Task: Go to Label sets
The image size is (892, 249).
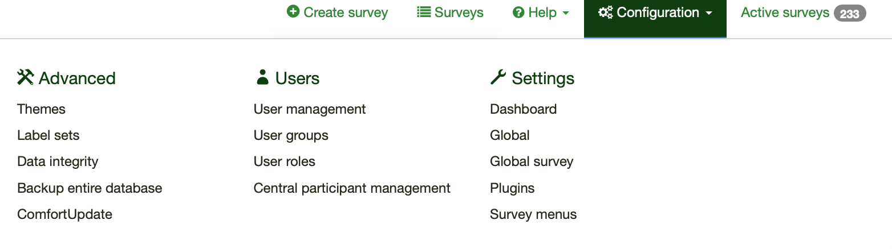Action: [x=48, y=135]
